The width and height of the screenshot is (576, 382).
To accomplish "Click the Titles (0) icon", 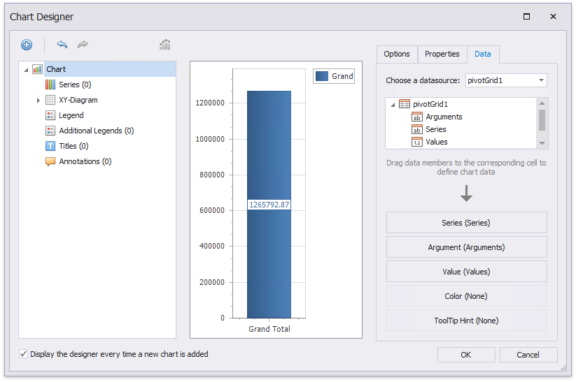I will pos(50,146).
